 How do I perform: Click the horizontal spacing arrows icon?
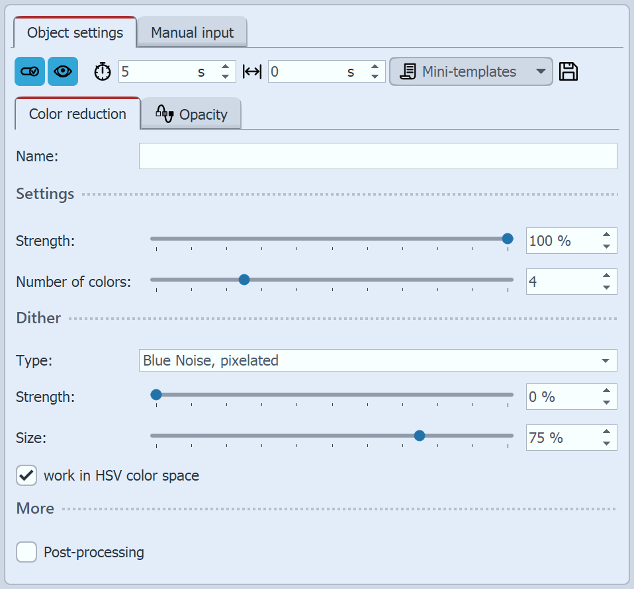(x=253, y=71)
